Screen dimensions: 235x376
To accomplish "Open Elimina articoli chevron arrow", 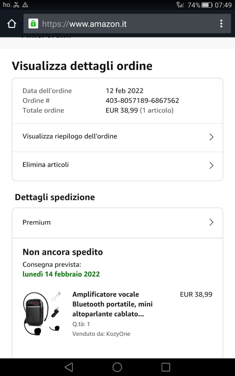I will point(211,165).
